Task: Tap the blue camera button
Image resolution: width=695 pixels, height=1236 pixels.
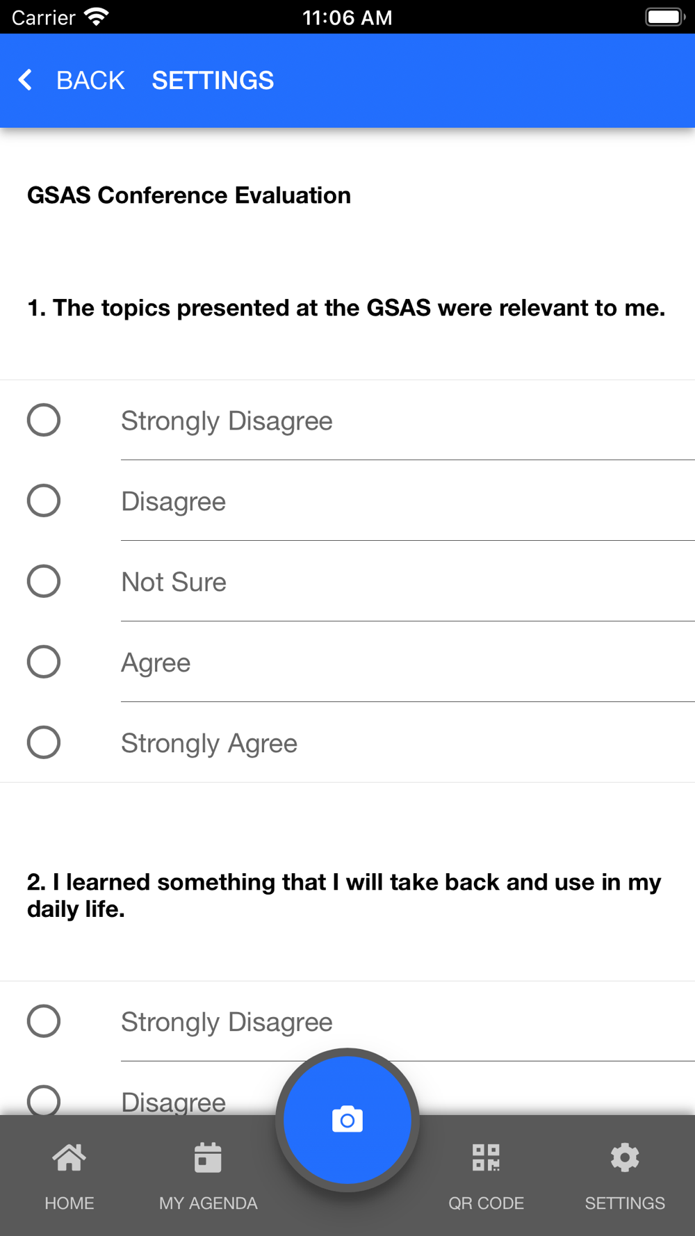Action: tap(347, 1120)
